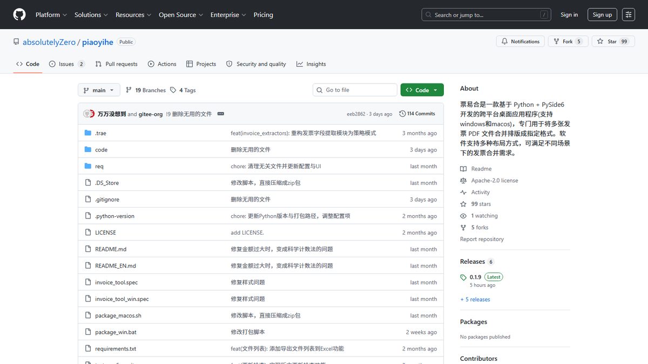Click the file icon beside requirements.txt
Viewport: 648px width, 364px height.
click(x=88, y=348)
